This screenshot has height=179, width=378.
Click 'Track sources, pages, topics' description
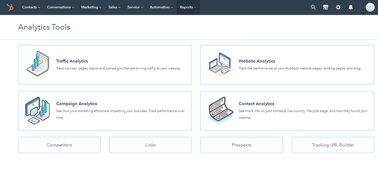click(119, 68)
